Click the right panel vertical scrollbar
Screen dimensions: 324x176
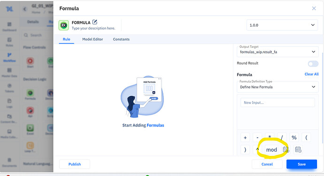[323, 97]
